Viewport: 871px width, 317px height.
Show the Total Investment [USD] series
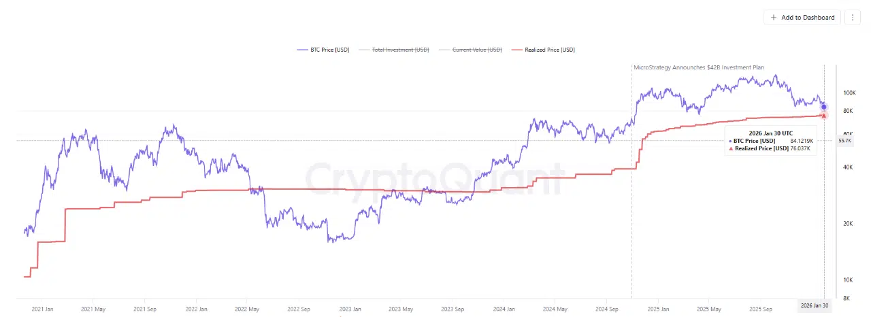[x=400, y=50]
